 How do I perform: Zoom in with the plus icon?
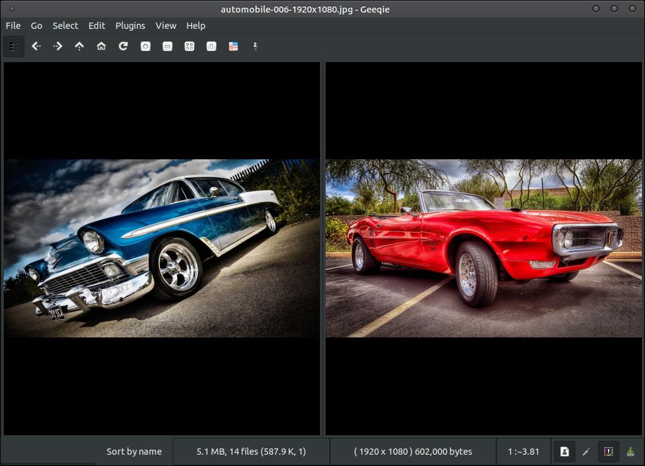[x=145, y=46]
